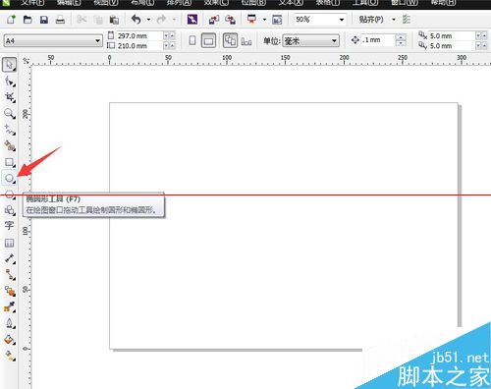Select the Outline pen tool
The width and height of the screenshot is (491, 389).
tap(10, 323)
